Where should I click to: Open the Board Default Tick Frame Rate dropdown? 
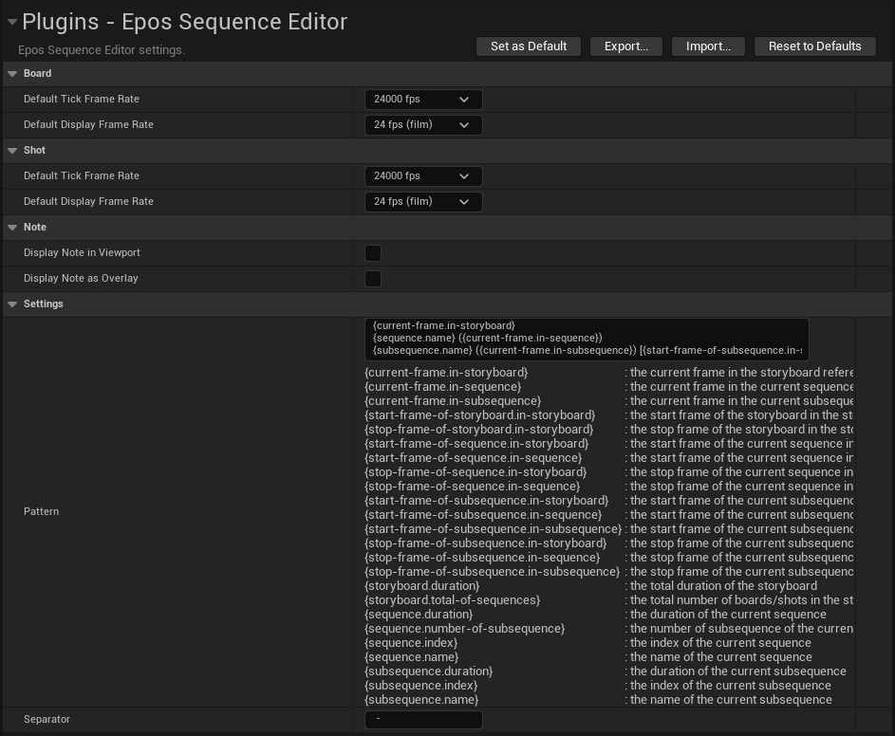coord(423,99)
